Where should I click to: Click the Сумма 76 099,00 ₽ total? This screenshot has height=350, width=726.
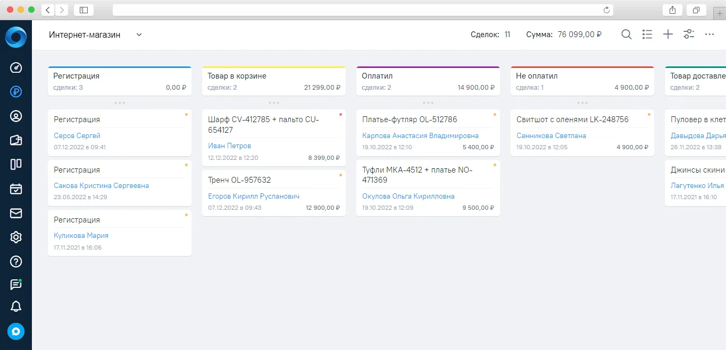click(x=564, y=35)
